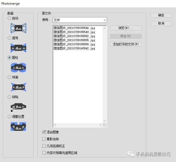Uncheck the 混合图像 checkbox
176x162 pixels.
click(x=44, y=132)
